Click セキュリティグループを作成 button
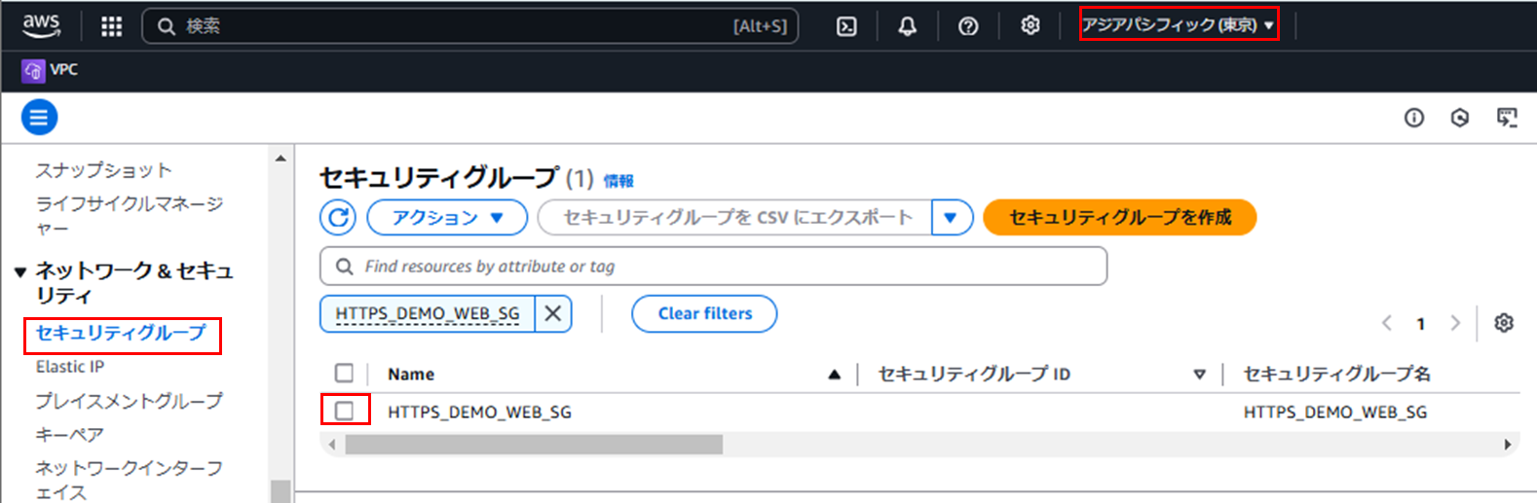Image resolution: width=1537 pixels, height=503 pixels. click(1120, 217)
